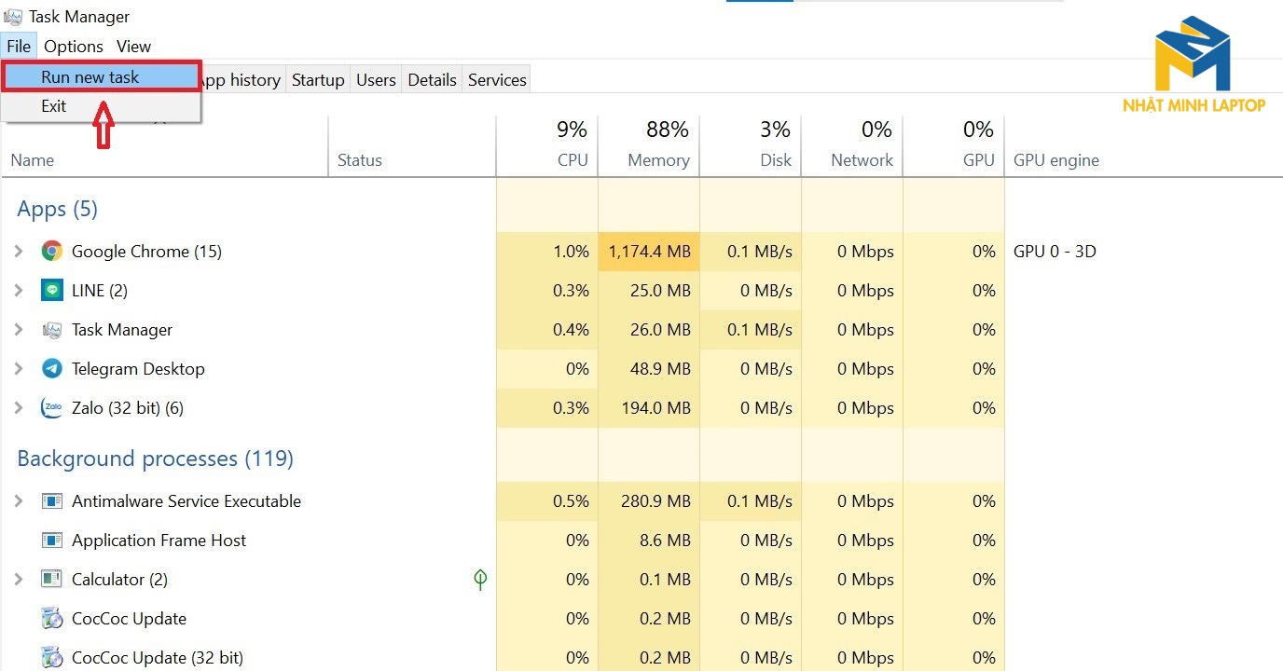The height and width of the screenshot is (671, 1283).
Task: Click LINE's 25.0 MB memory cell
Action: (x=649, y=290)
